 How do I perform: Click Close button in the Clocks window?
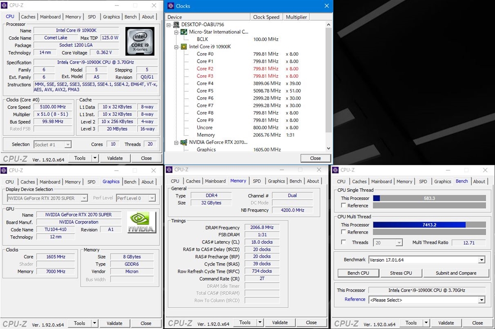315,158
